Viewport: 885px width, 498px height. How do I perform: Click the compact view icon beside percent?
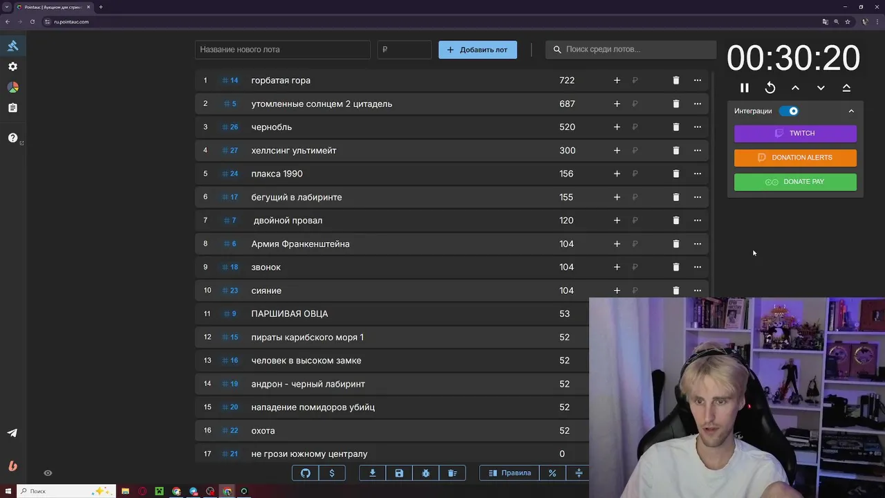(x=579, y=473)
